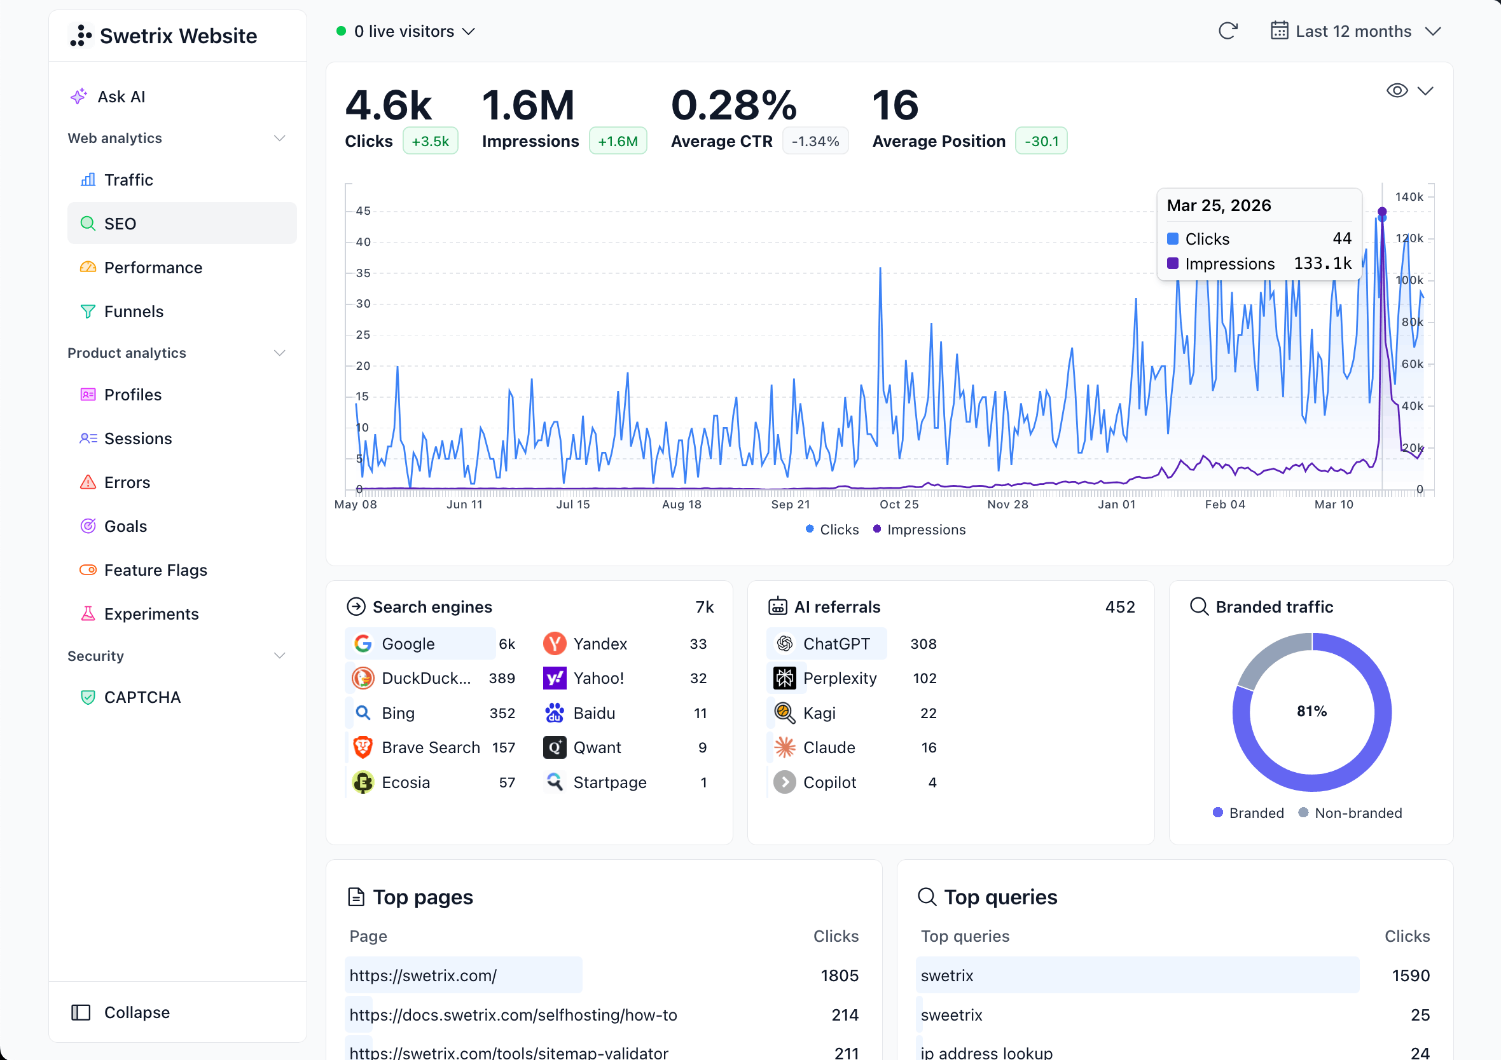Click the Feature Flags toggle icon
Image resolution: width=1501 pixels, height=1060 pixels.
[88, 570]
